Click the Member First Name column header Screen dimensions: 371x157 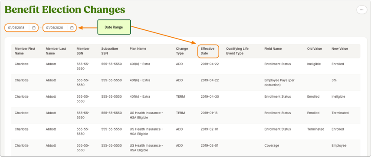[25, 51]
